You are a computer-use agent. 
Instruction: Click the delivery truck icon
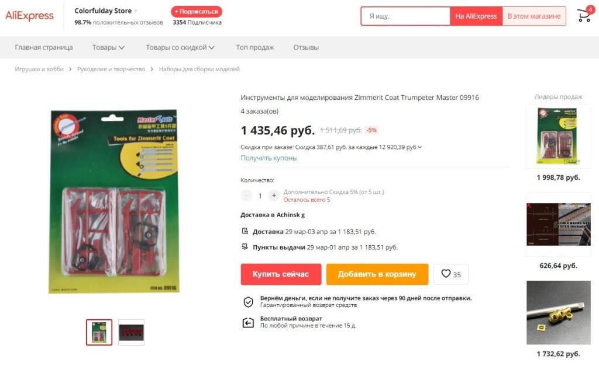click(x=245, y=231)
